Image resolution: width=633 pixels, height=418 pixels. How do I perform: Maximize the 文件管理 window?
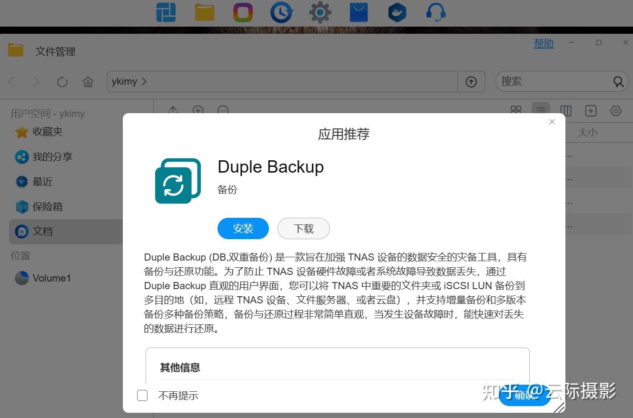[x=599, y=42]
